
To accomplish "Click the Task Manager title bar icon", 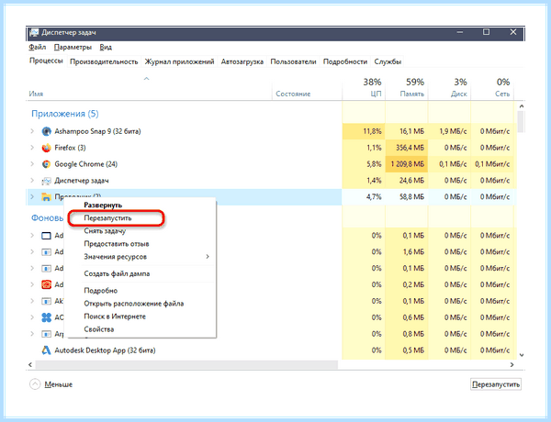I will click(34, 32).
